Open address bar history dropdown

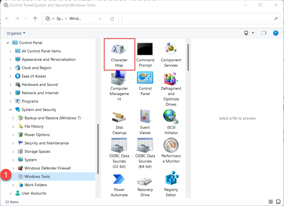pyautogui.click(x=100, y=19)
